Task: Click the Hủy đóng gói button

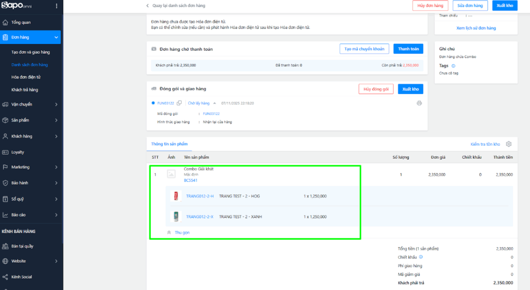Action: (376, 89)
